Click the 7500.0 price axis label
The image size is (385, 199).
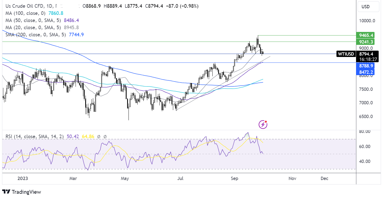point(366,89)
